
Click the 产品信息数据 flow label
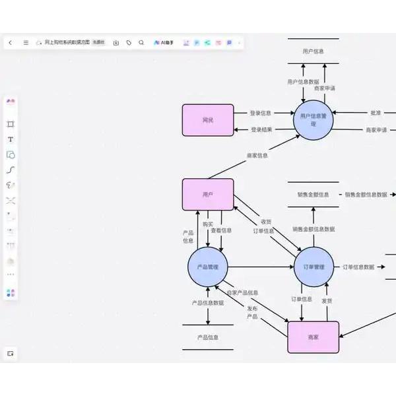coord(208,303)
